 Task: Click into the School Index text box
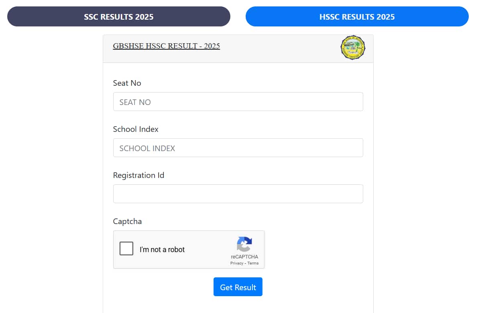click(238, 148)
